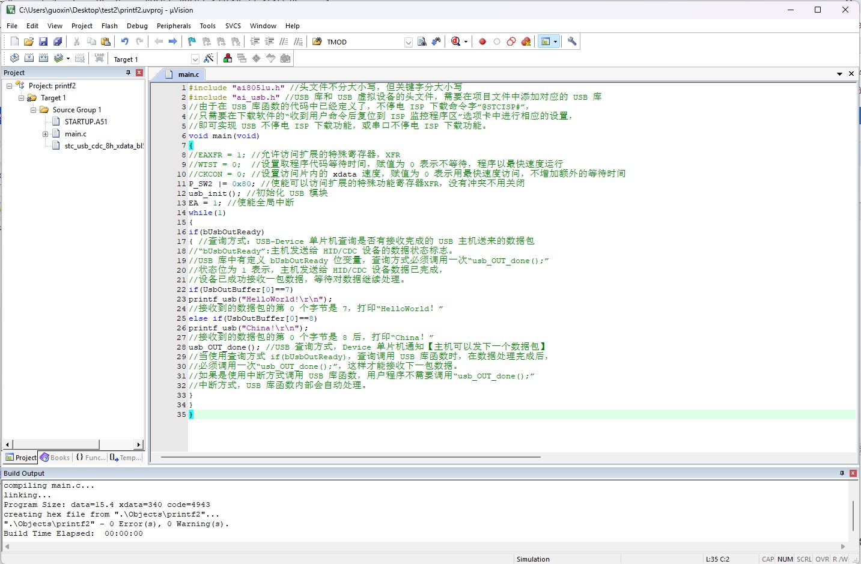
Task: Pin the Build Output panel
Action: pos(842,473)
